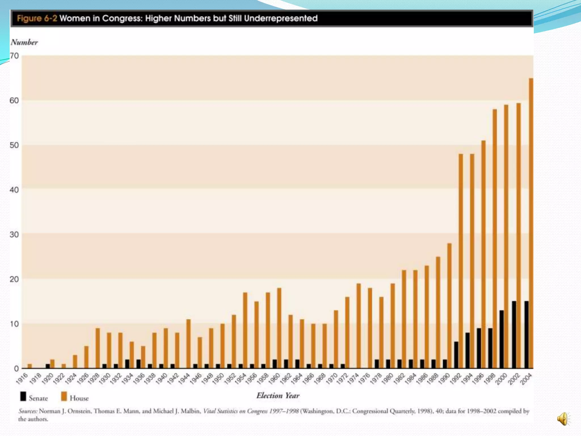Click the black Senate bar for 2002
Image resolution: width=581 pixels, height=436 pixels.
point(514,335)
